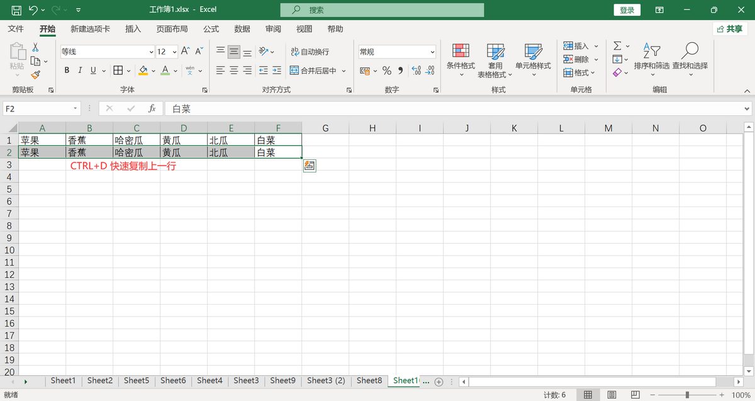The width and height of the screenshot is (755, 401).
Task: Switch to the 插入 ribbon tab
Action: (x=133, y=29)
